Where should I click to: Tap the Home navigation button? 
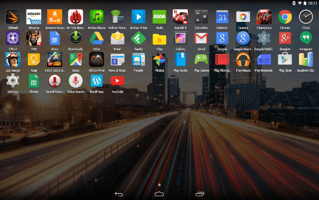pyautogui.click(x=159, y=194)
